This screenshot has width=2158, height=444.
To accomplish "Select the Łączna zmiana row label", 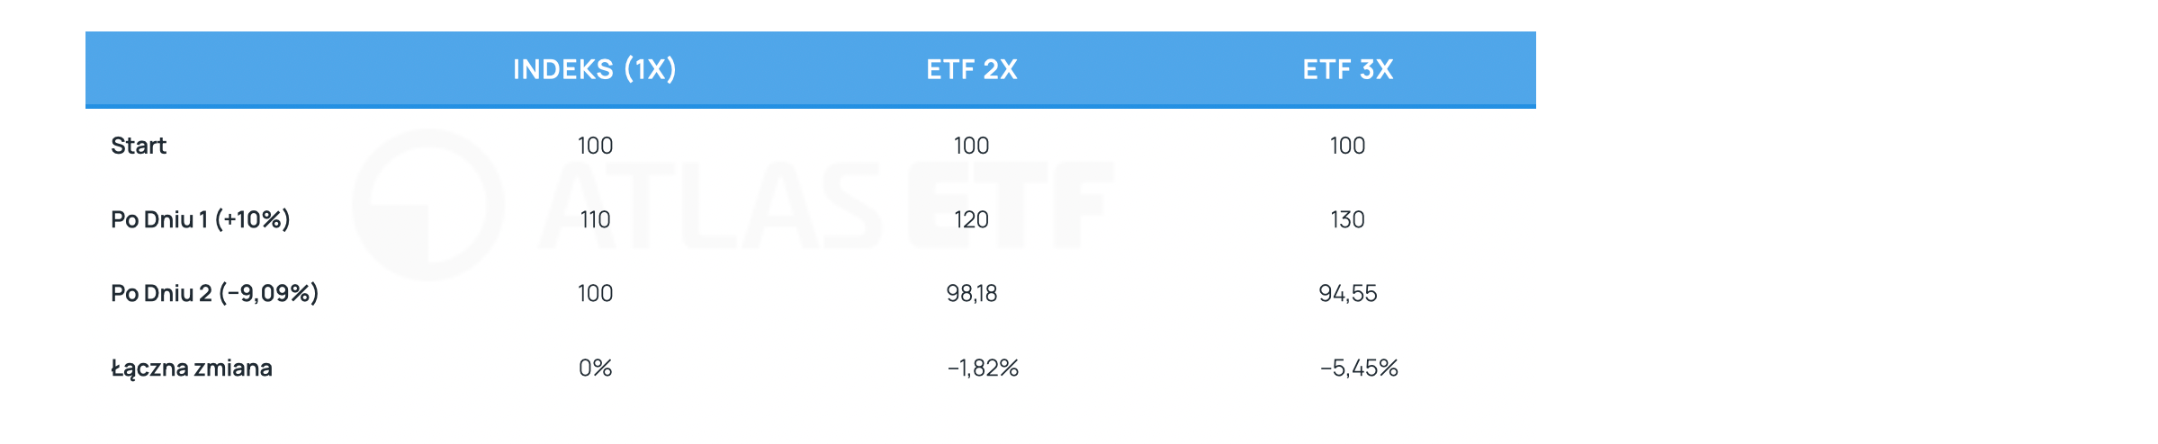I will (192, 368).
